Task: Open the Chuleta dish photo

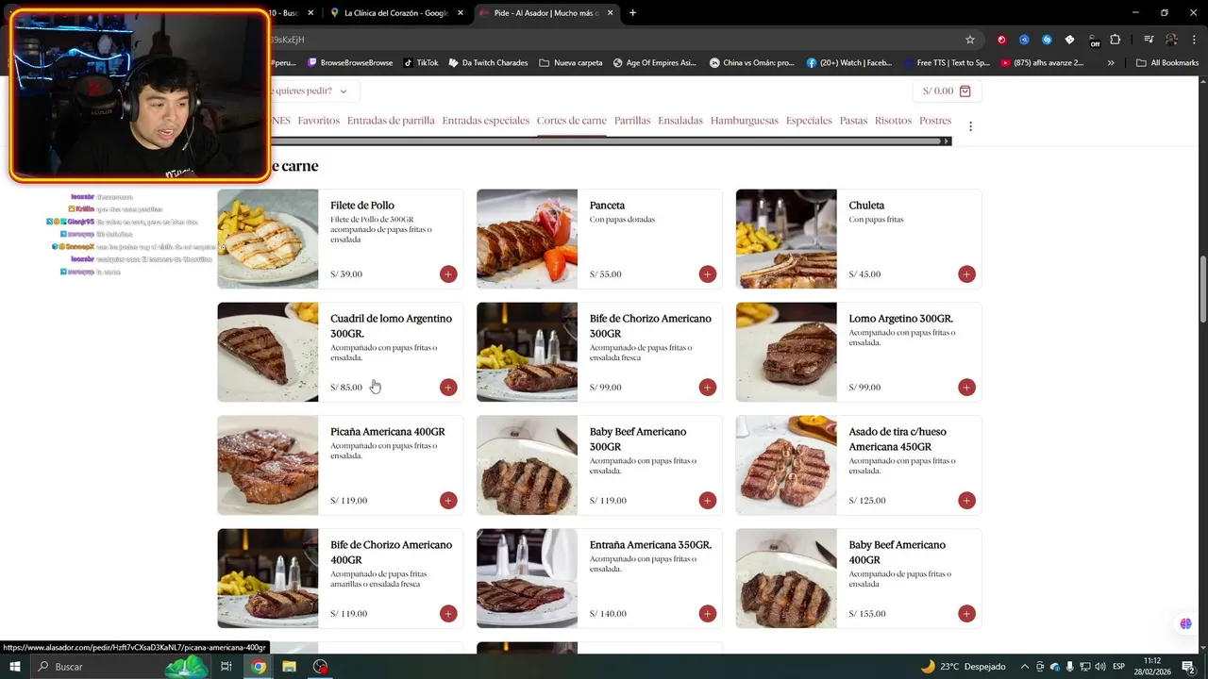Action: pyautogui.click(x=786, y=239)
